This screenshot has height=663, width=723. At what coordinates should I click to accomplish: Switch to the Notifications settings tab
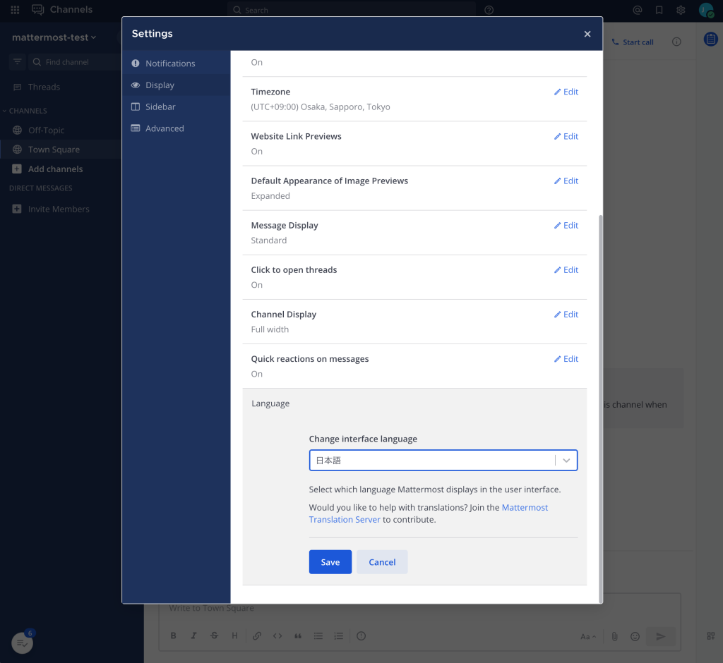(169, 63)
